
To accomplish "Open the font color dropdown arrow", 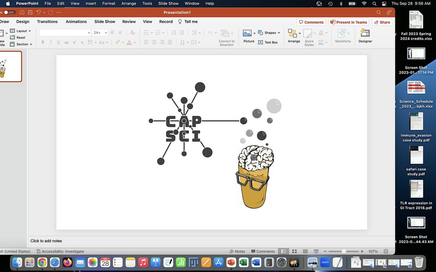I will 134,43.
